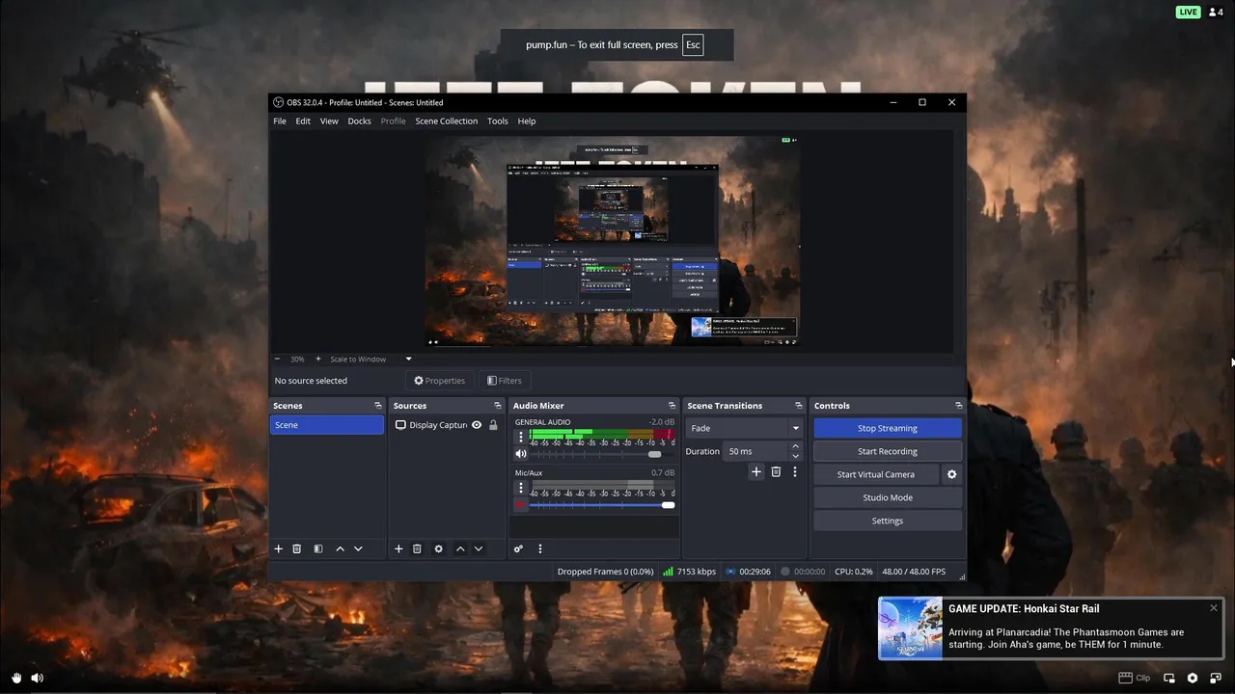This screenshot has height=694, width=1235.
Task: Open advanced audio properties gears icon
Action: (518, 548)
